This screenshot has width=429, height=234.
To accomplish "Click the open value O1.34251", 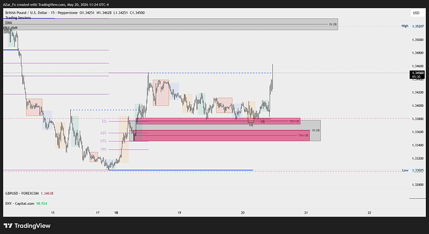I will (x=87, y=12).
